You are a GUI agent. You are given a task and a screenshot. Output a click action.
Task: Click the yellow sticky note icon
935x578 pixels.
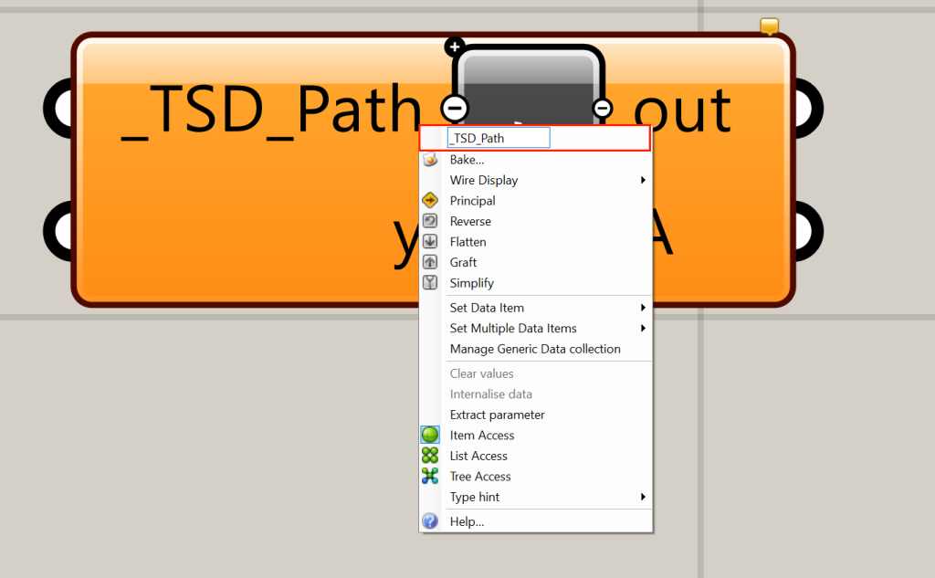(769, 25)
